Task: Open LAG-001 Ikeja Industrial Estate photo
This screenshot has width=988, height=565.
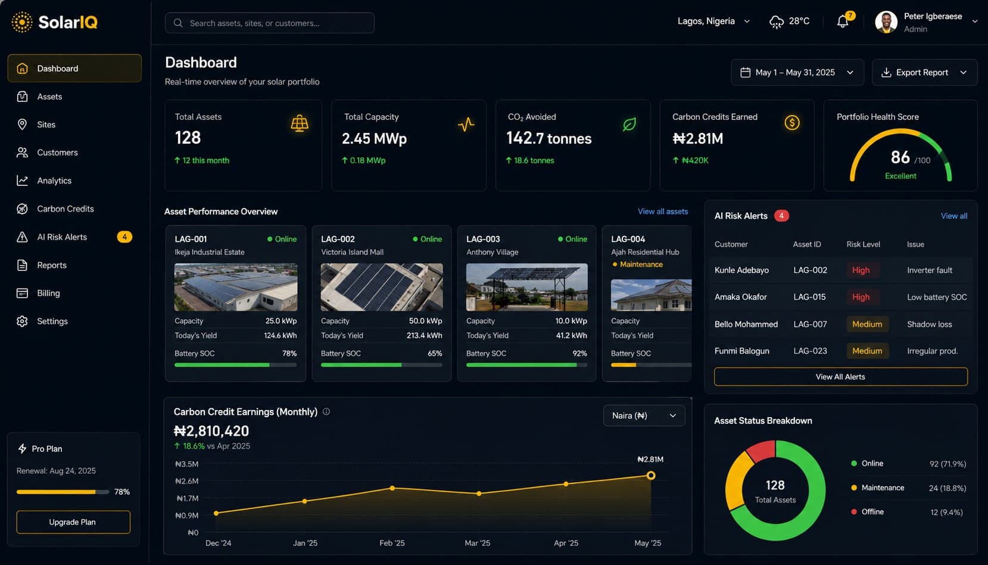Action: tap(236, 287)
